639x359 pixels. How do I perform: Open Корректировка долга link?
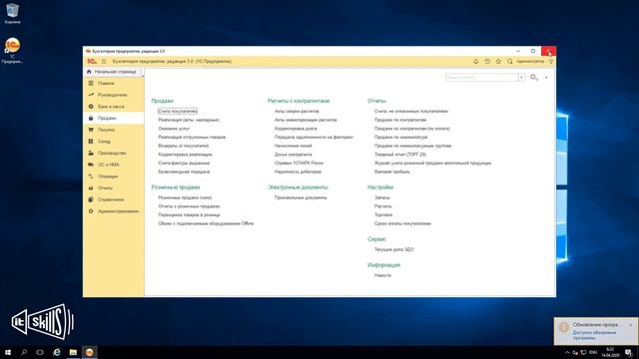296,129
